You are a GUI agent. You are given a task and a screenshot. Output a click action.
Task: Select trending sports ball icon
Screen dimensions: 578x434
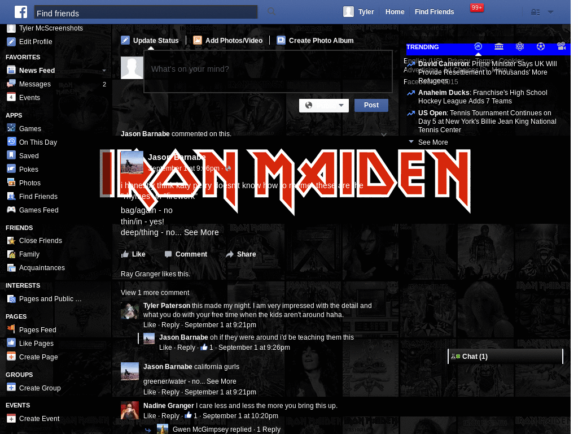point(540,46)
